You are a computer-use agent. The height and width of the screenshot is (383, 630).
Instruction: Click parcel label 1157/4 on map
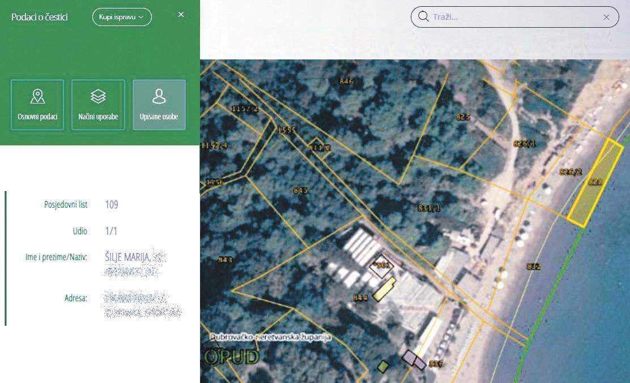214,145
